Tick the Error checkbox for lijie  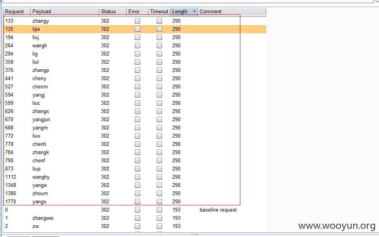[x=137, y=29]
